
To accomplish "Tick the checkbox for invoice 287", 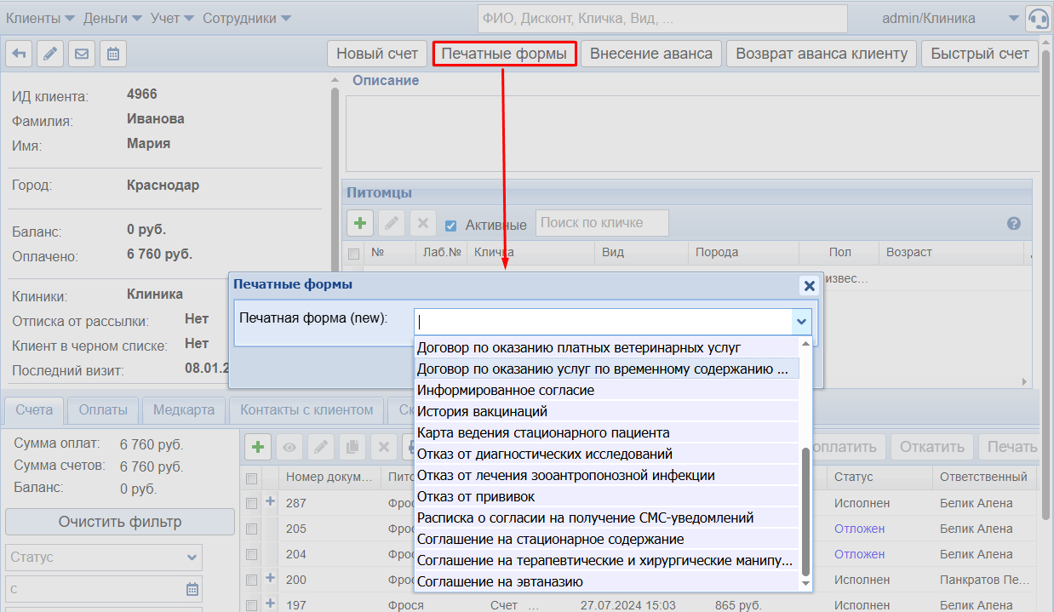I will [251, 503].
